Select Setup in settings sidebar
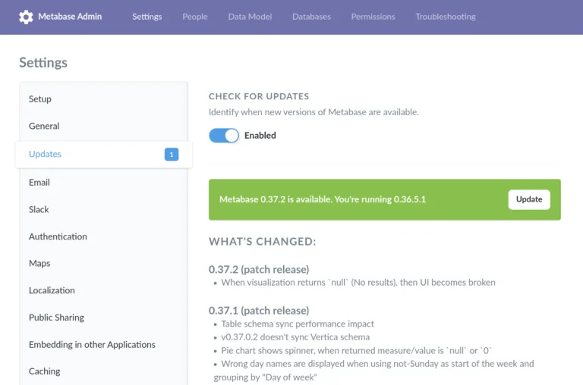The image size is (583, 385). coord(103,99)
